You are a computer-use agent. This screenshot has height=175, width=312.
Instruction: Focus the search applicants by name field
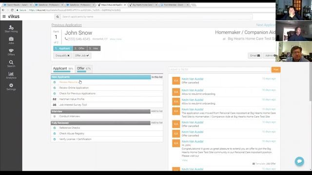coord(156,17)
